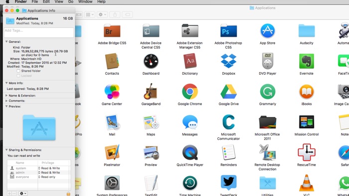Open the Finder toolbar Action gear menu
This screenshot has width=349, height=196.
coord(102,14)
